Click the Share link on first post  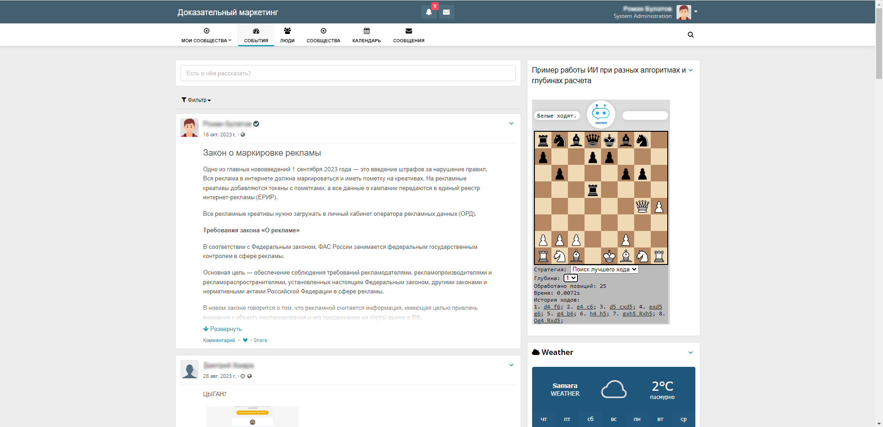[x=260, y=340]
